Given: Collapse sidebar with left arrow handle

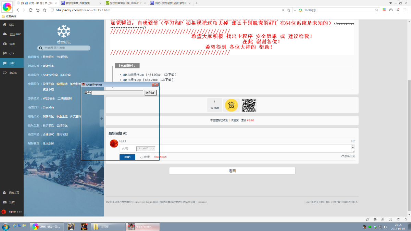Looking at the screenshot, I should [102, 119].
